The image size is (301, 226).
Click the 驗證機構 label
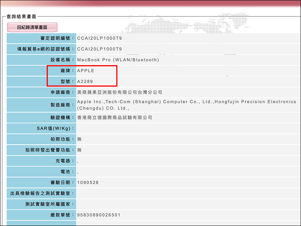tap(62, 118)
